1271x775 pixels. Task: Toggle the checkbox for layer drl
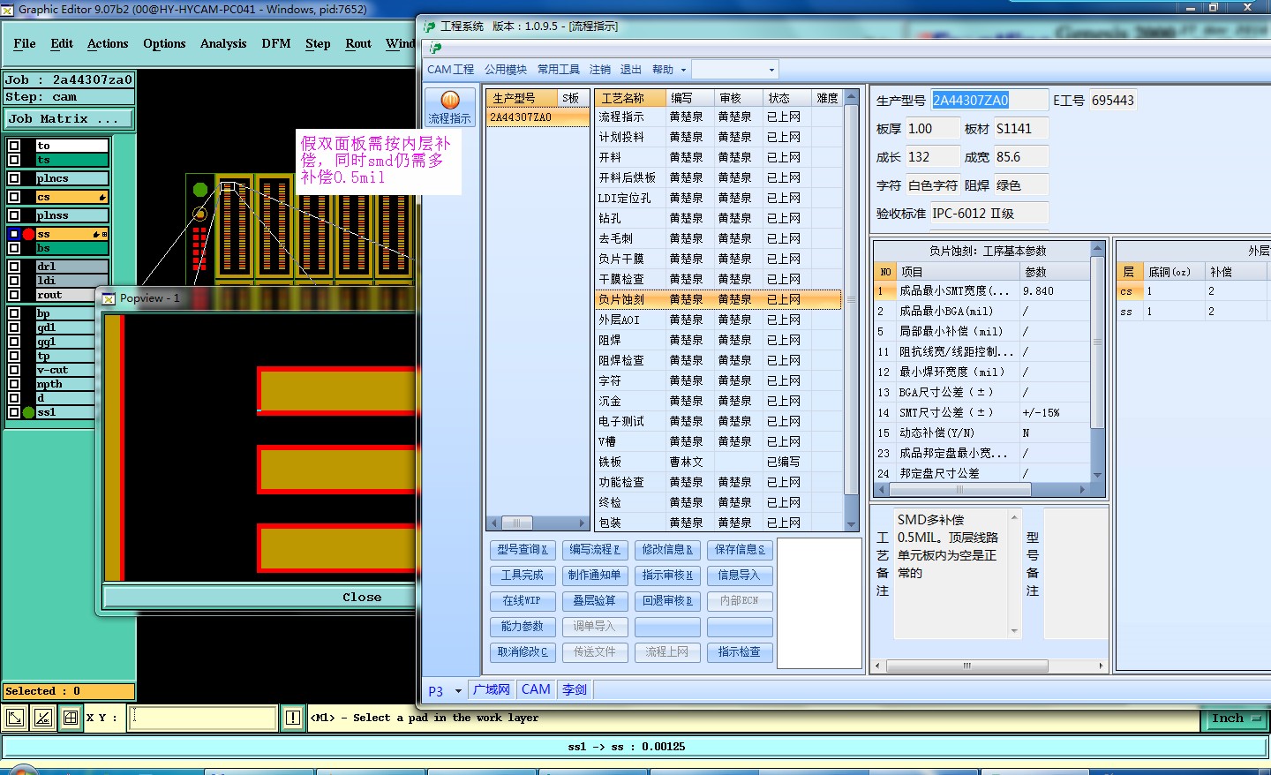pyautogui.click(x=14, y=267)
